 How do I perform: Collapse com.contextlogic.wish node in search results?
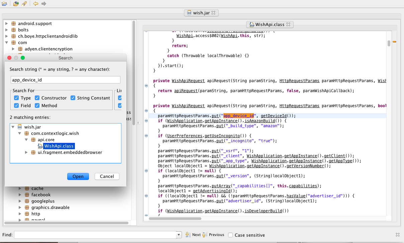point(20,134)
